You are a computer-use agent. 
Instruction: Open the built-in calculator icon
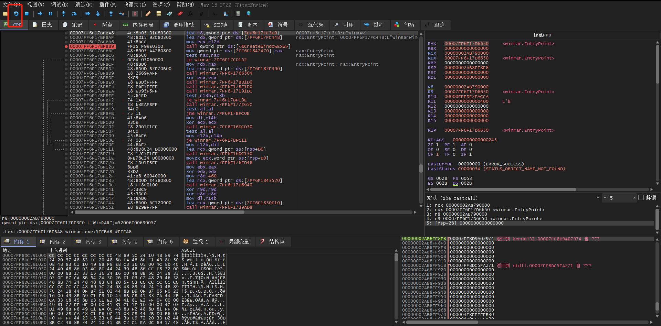[239, 14]
